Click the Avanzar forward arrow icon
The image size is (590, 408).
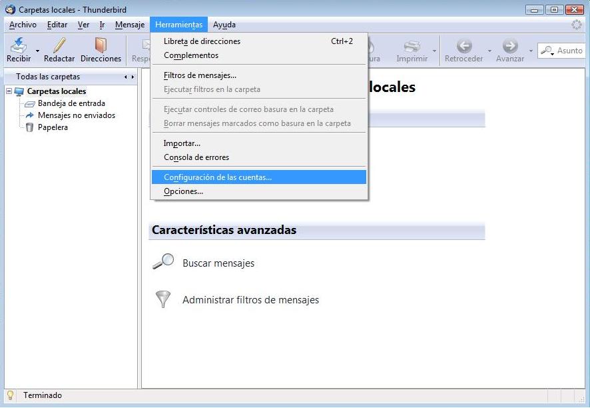pyautogui.click(x=510, y=46)
